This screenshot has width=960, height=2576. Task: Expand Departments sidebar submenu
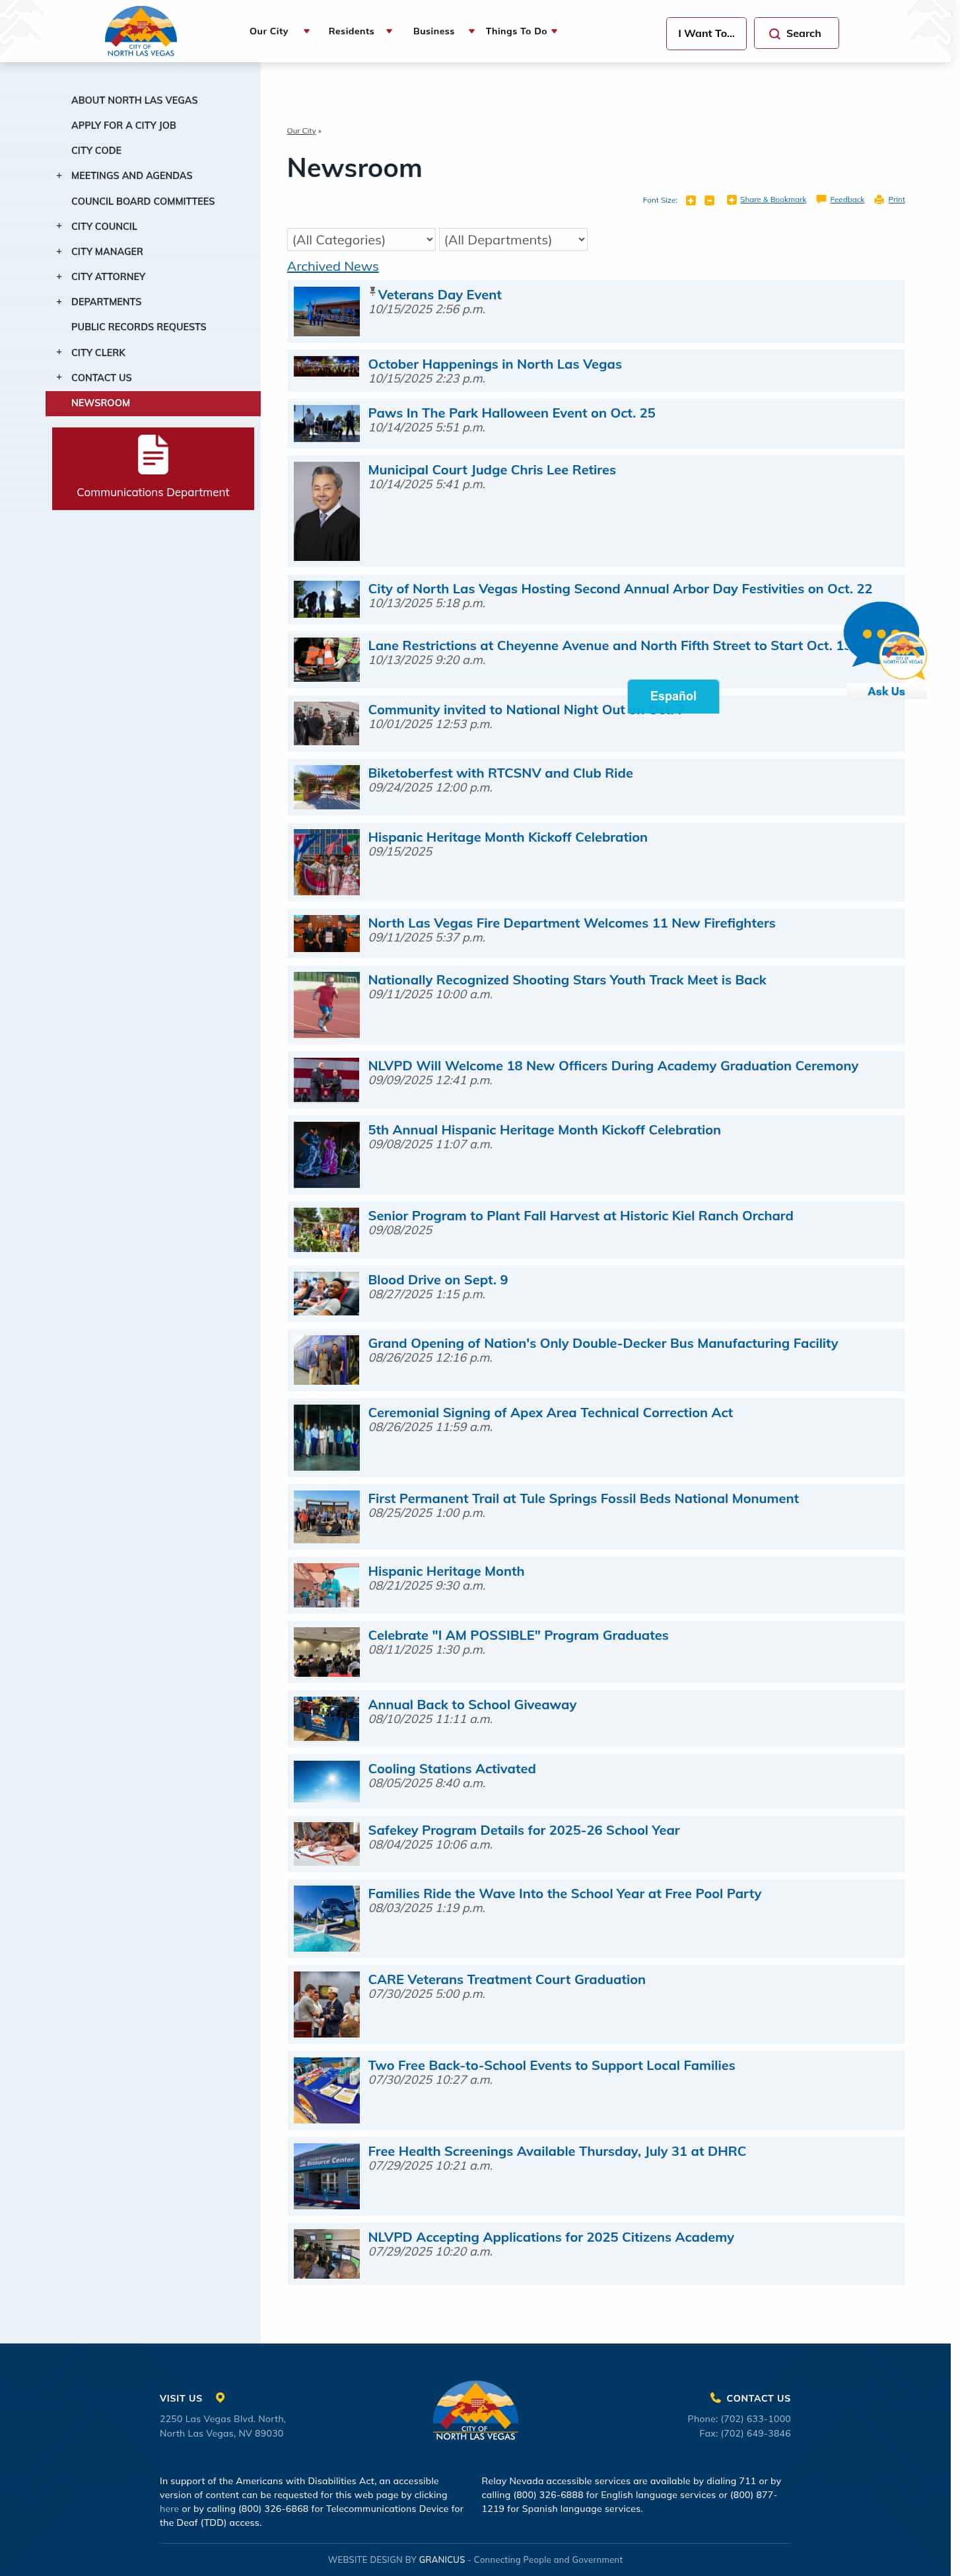59,302
